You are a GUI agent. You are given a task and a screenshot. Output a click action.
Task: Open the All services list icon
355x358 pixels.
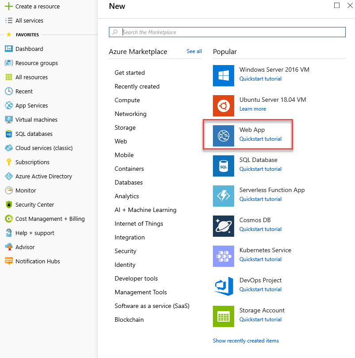[9, 20]
